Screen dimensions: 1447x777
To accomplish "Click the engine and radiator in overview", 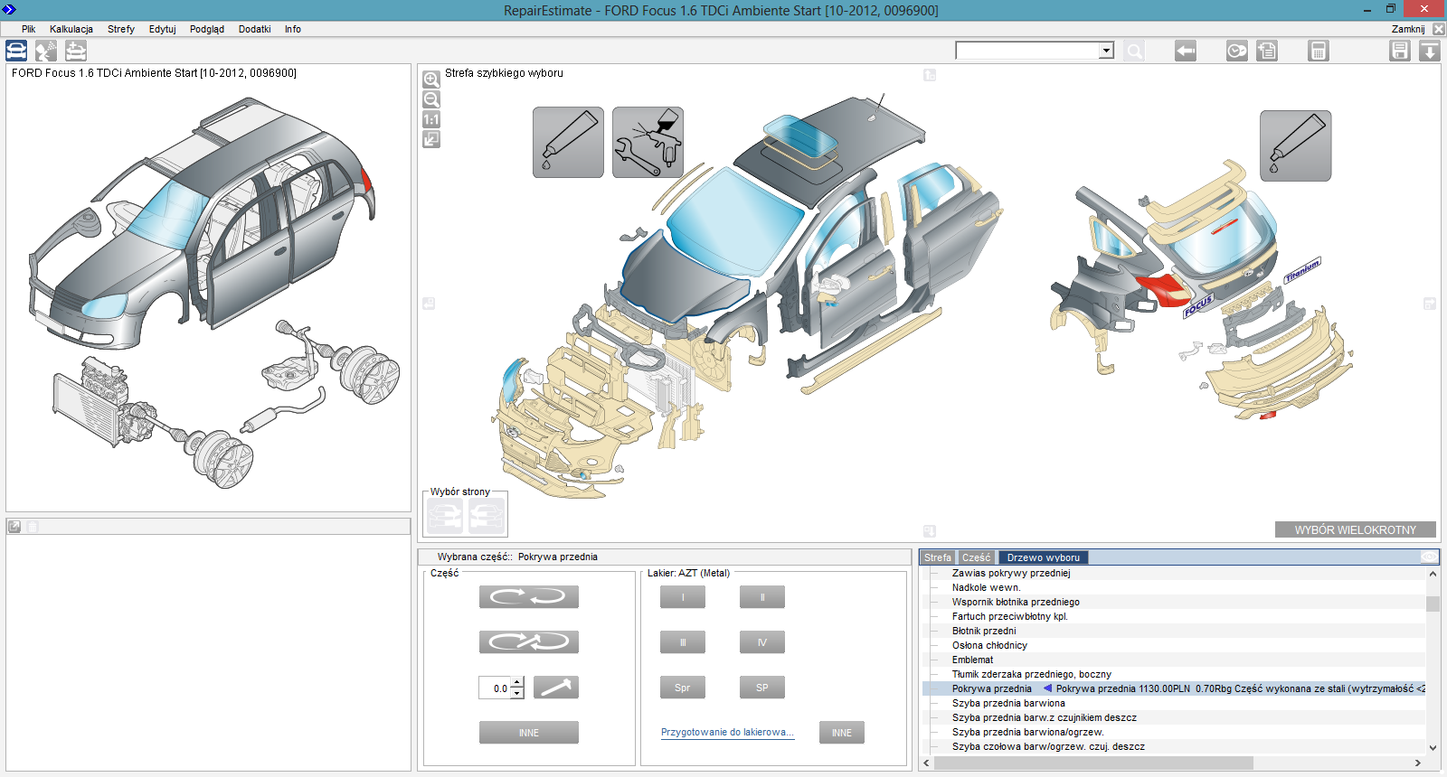I will (x=104, y=402).
